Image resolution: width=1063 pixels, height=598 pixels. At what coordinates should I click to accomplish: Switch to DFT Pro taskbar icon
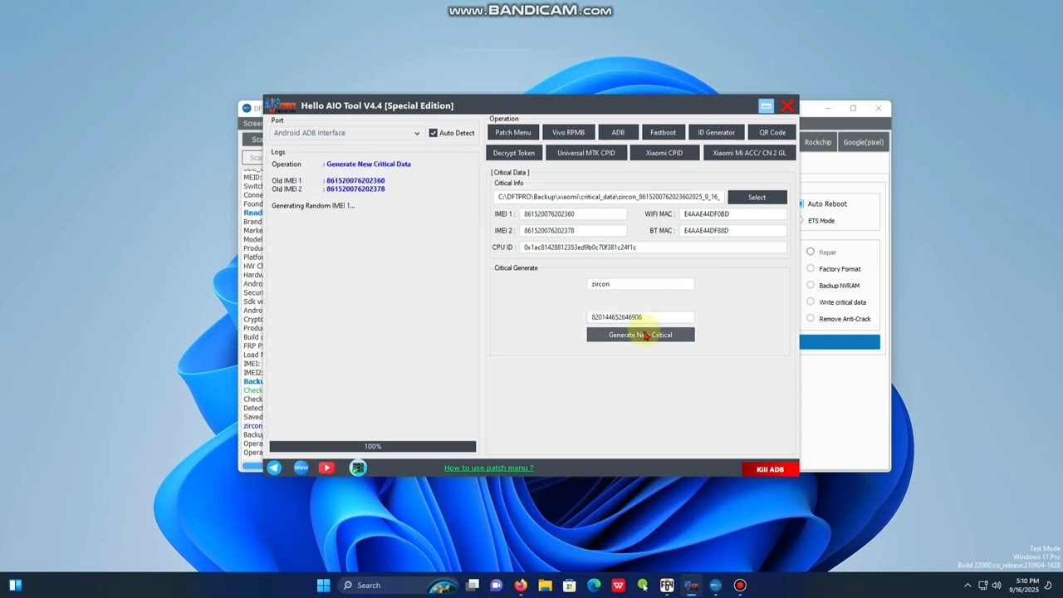pyautogui.click(x=716, y=585)
